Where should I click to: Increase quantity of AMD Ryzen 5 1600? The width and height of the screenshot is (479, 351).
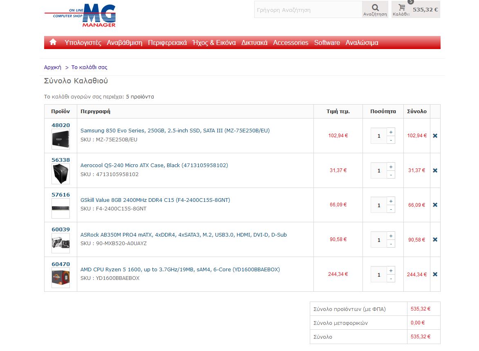point(391,271)
